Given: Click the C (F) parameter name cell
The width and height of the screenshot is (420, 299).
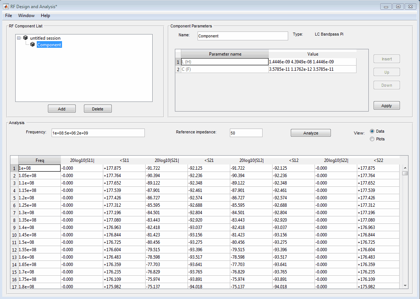Looking at the screenshot, I should click(x=225, y=69).
